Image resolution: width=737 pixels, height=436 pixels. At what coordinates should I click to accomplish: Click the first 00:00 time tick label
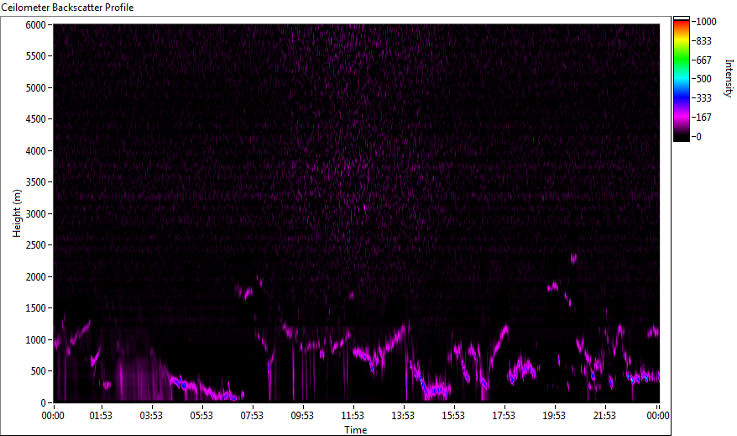point(53,416)
